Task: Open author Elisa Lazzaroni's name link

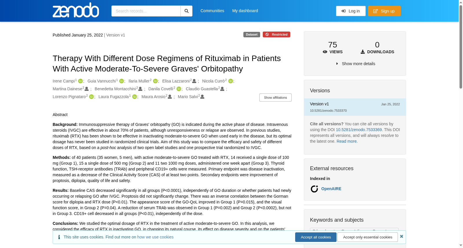Action: coord(176,81)
